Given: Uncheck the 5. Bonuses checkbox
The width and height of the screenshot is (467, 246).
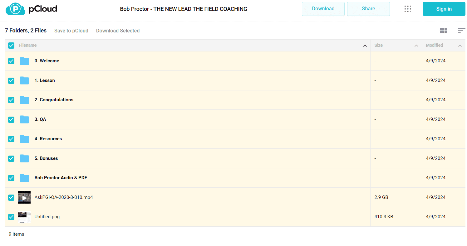Looking at the screenshot, I should coord(11,158).
